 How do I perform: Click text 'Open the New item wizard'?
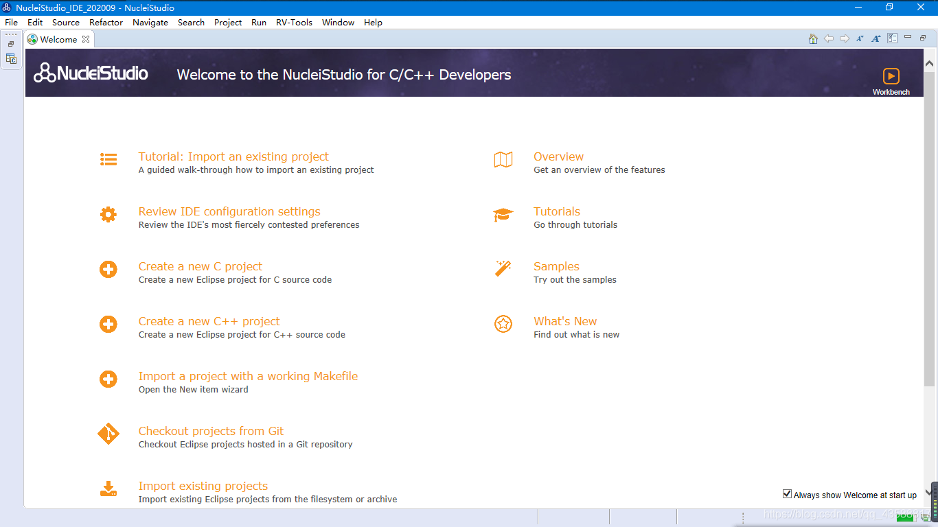tap(194, 390)
